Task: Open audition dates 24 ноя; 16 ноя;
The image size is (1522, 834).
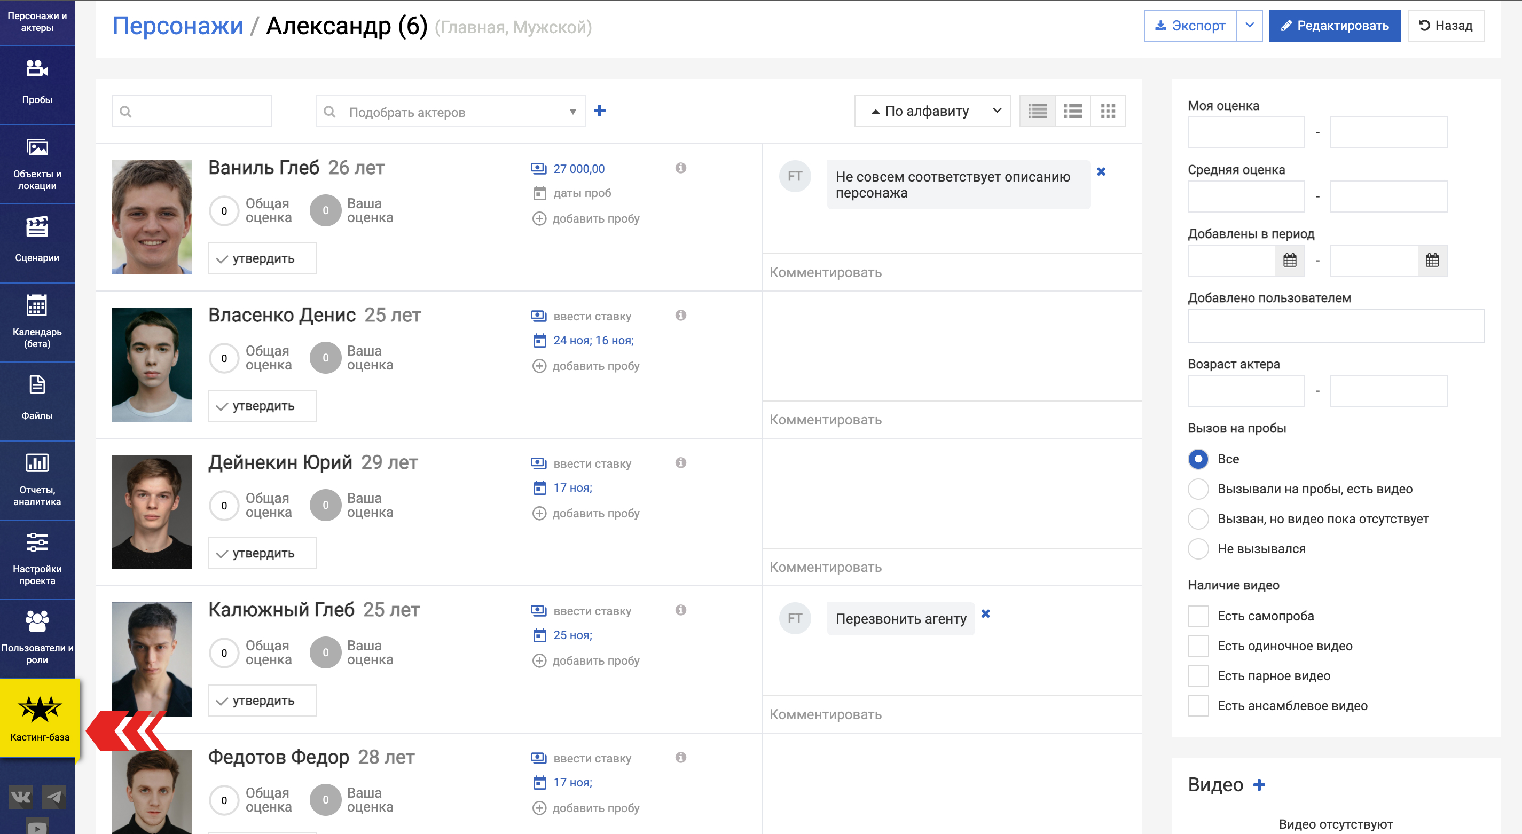Action: coord(593,340)
